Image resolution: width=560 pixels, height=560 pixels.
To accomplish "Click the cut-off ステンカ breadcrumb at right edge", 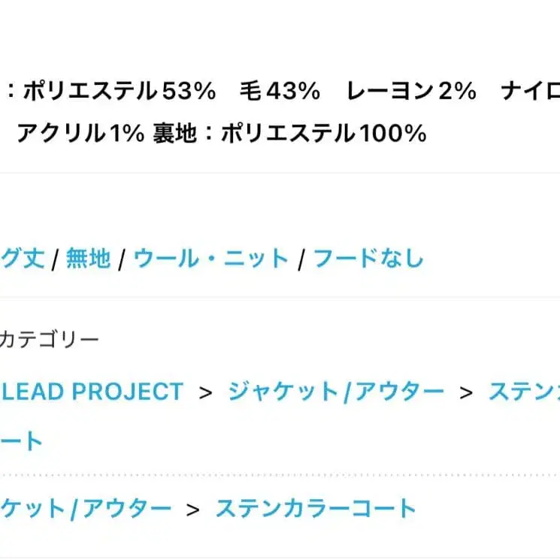I will [524, 392].
